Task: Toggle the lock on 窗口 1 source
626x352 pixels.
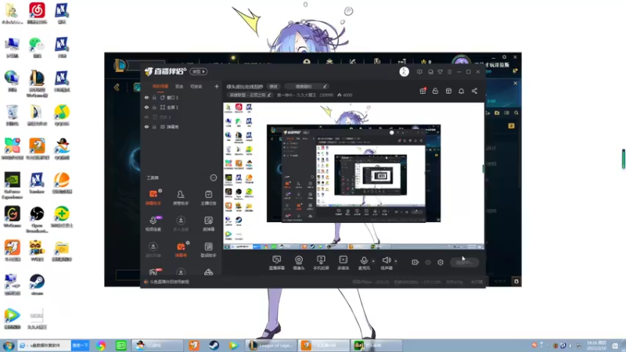Action: point(154,97)
